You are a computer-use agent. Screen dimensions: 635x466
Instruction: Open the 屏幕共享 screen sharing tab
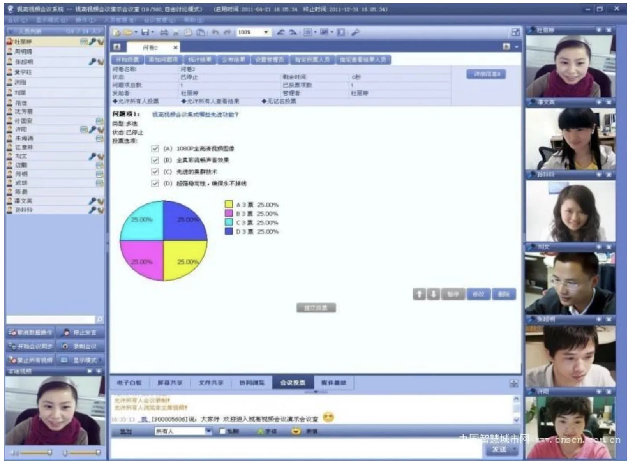click(x=170, y=383)
